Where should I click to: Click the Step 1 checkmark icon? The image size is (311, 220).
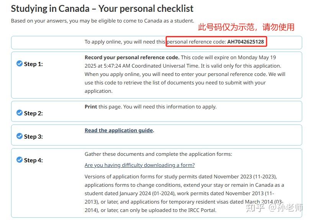coord(20,64)
